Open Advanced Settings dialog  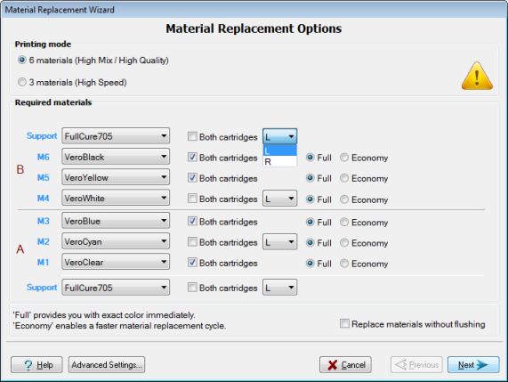click(107, 365)
